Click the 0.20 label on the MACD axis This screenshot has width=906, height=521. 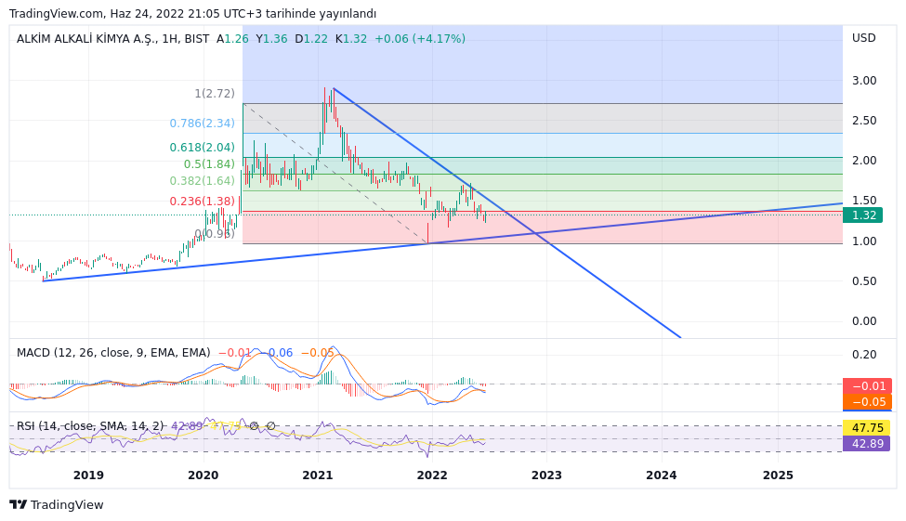click(x=864, y=355)
